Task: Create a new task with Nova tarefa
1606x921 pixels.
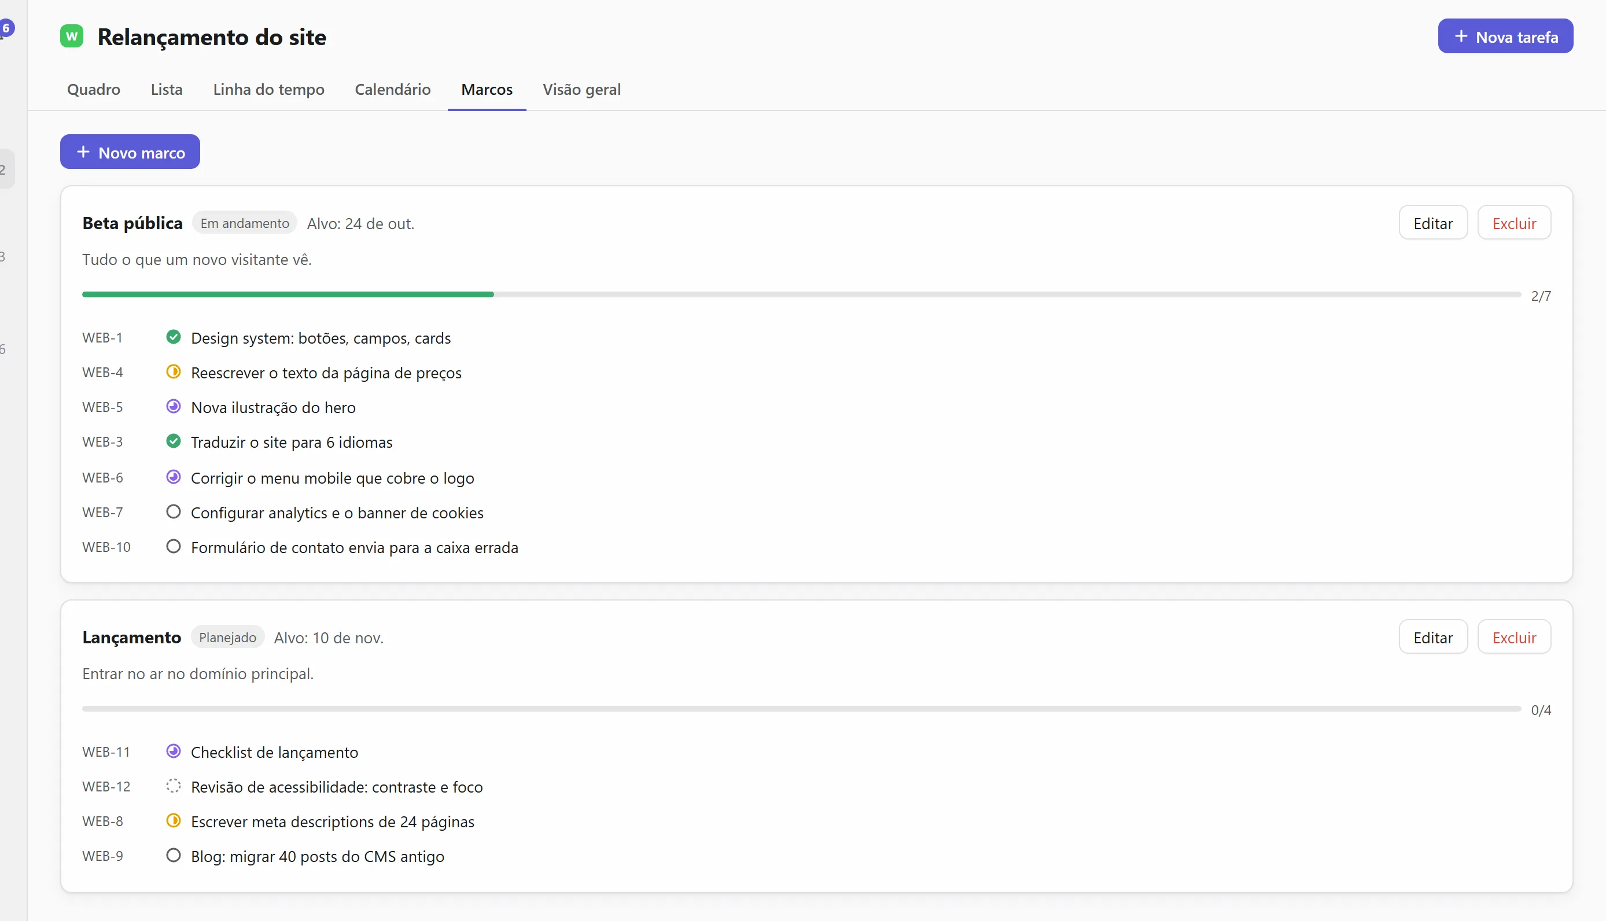Action: pos(1505,36)
